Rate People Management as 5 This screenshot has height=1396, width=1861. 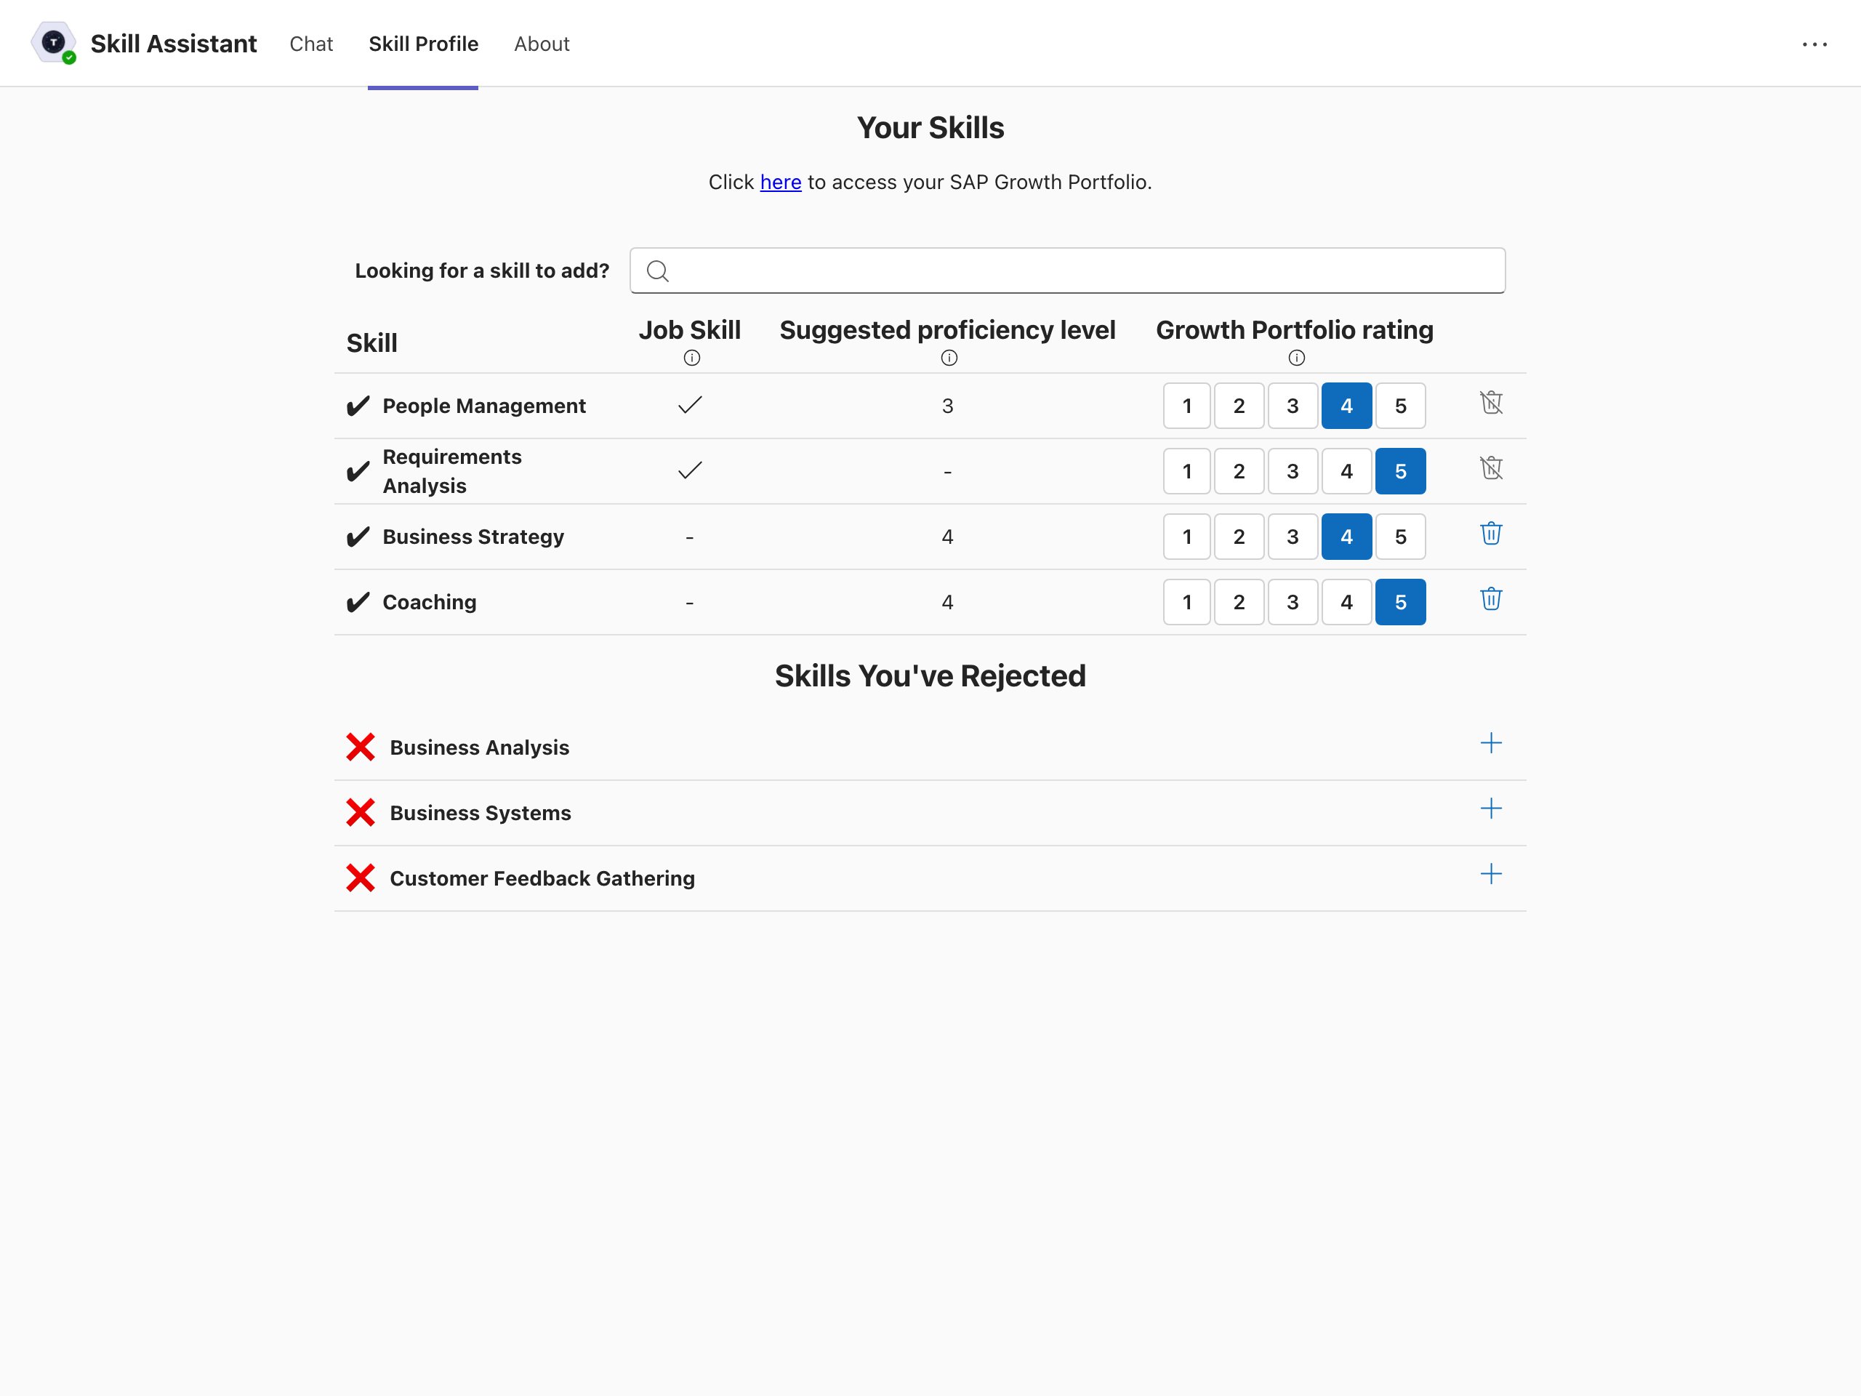point(1401,406)
